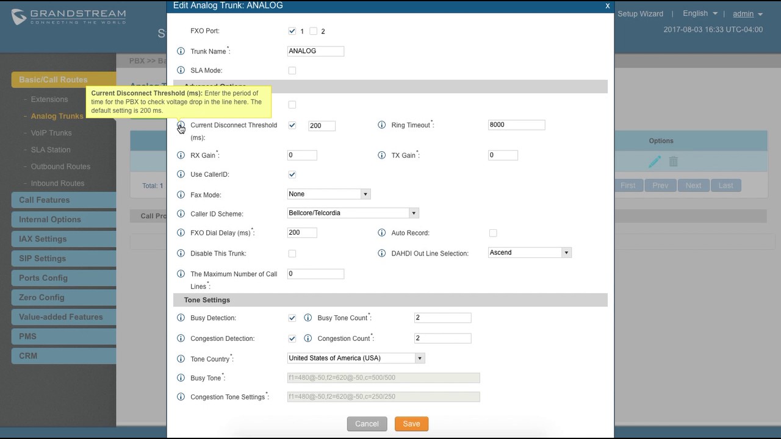781x439 pixels.
Task: Click info icon beside Congestion Detection
Action: 181,338
